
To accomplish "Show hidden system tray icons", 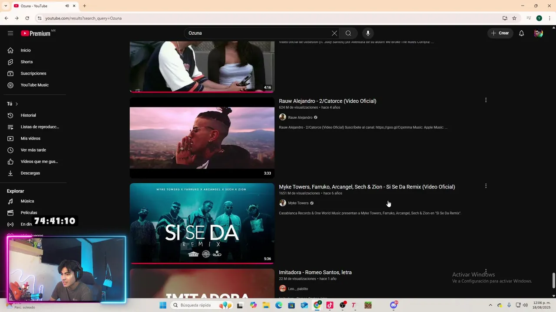I will (490, 305).
